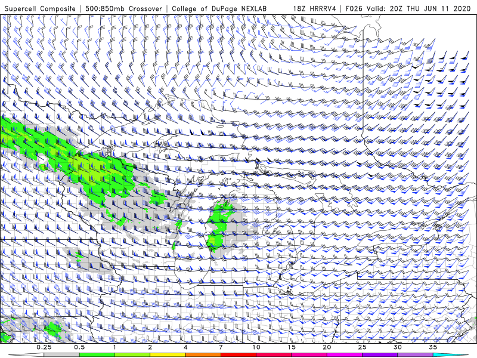Image resolution: width=477 pixels, height=358 pixels.
Task: Select the yellow 2–4 color bar segment
Action: coord(168,355)
